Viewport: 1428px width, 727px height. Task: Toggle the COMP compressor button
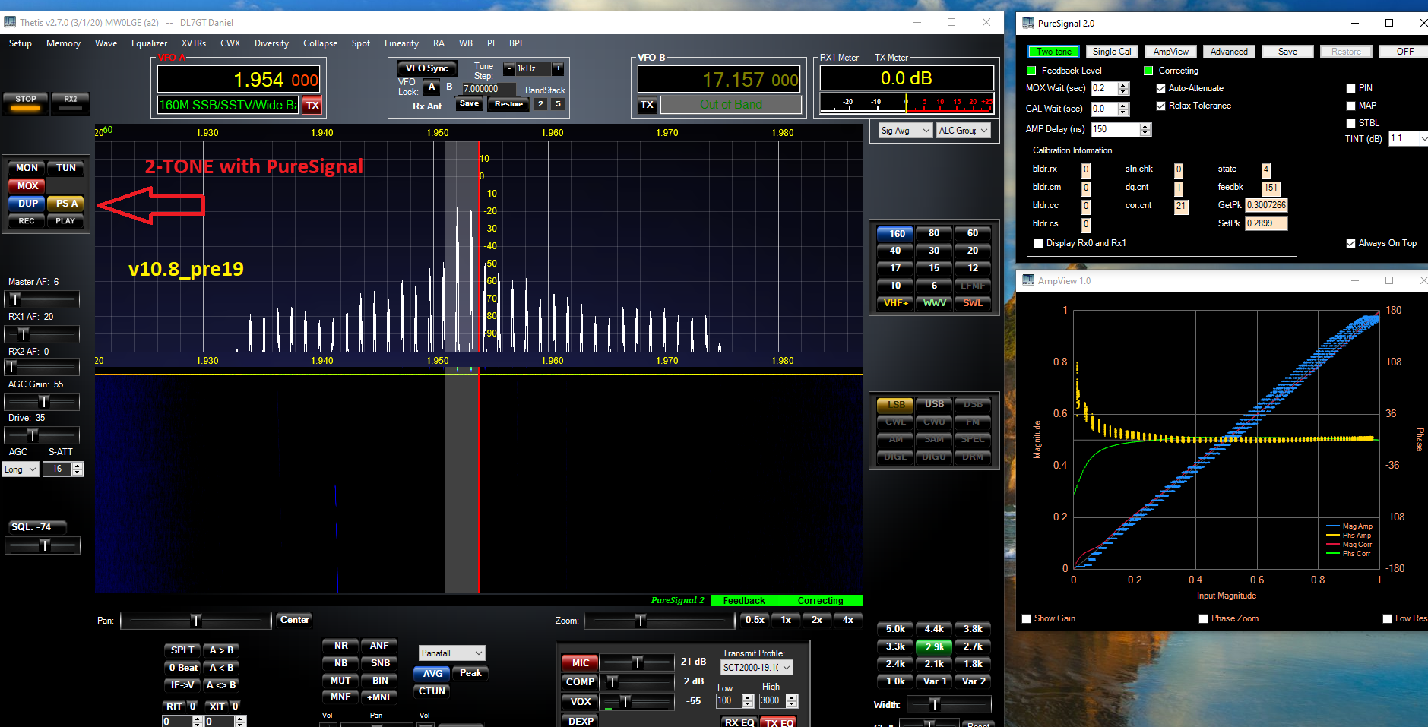(x=581, y=682)
